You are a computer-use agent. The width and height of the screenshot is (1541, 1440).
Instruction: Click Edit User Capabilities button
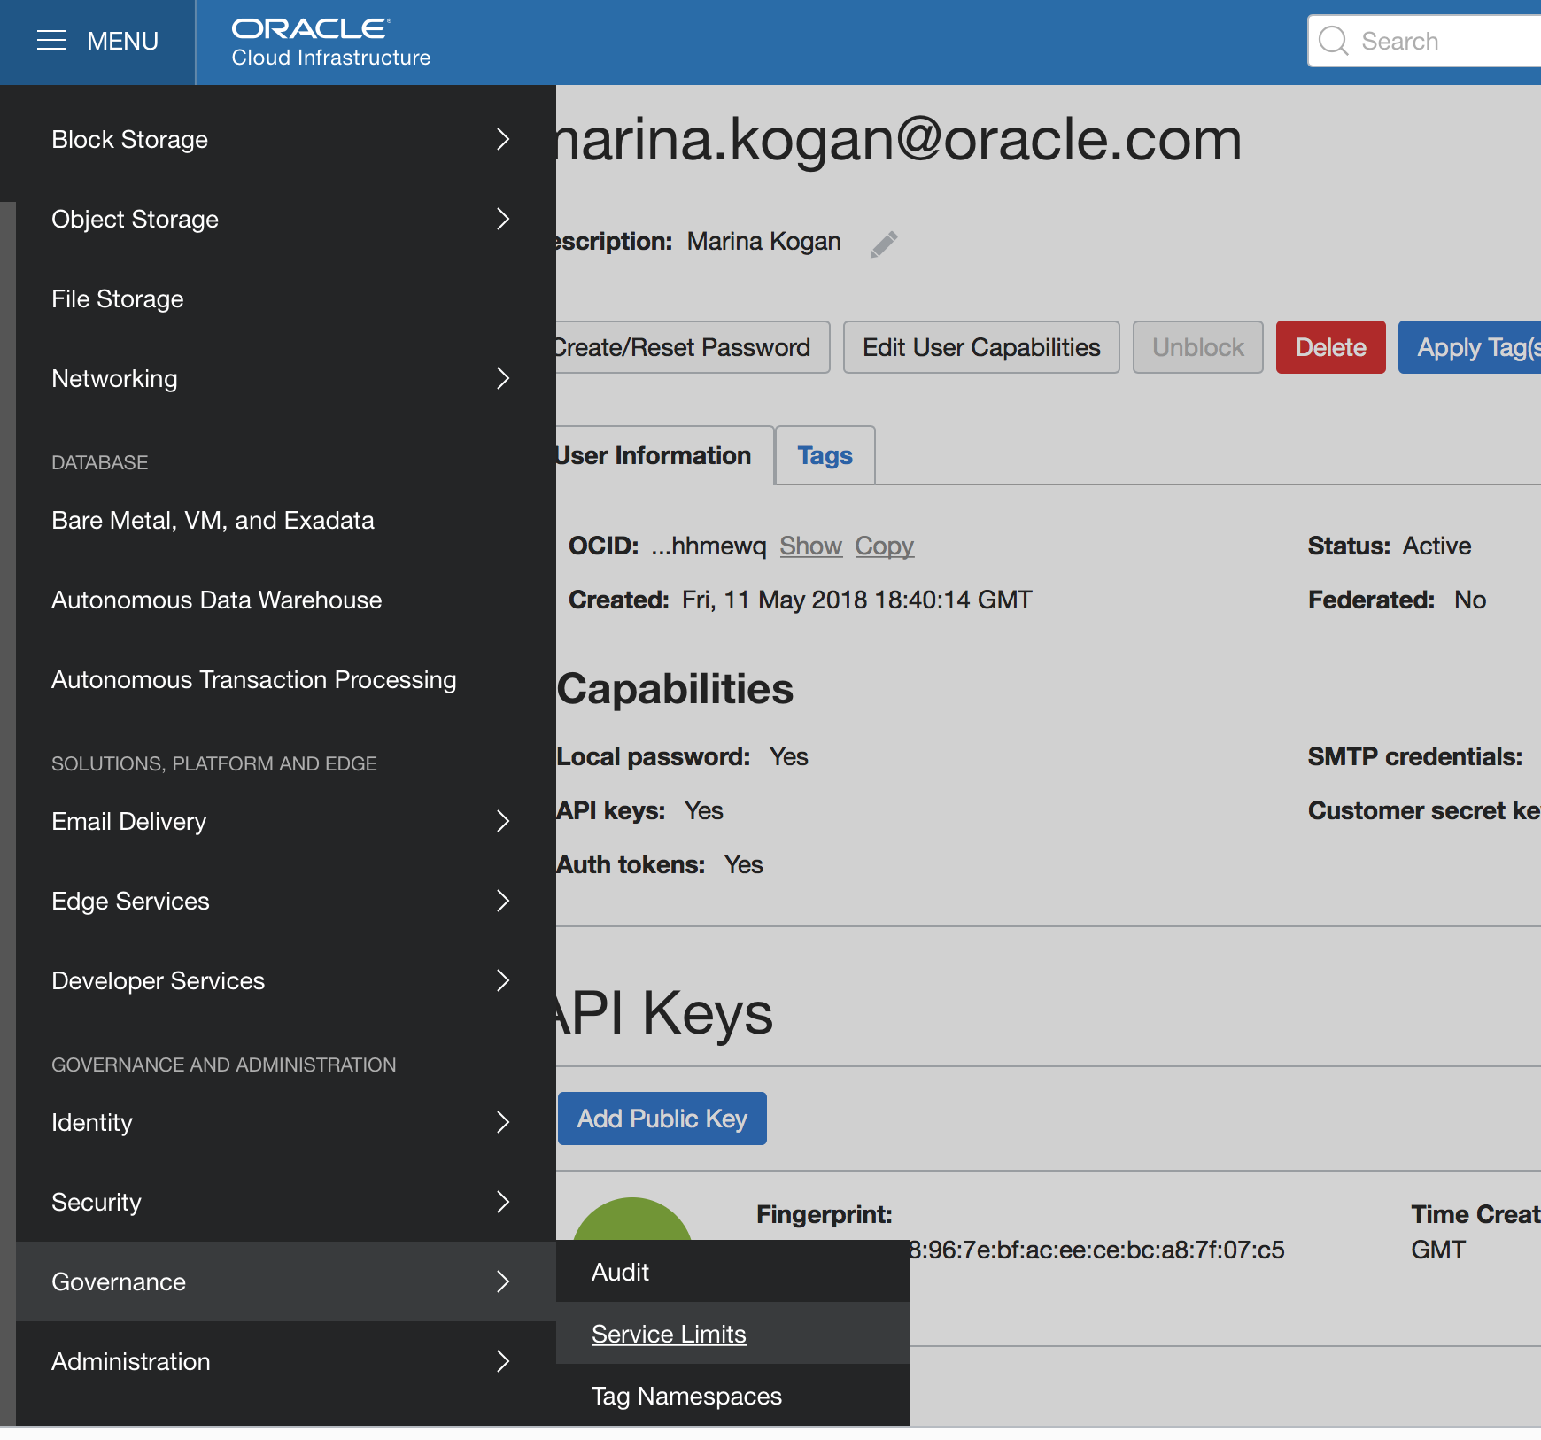tap(981, 347)
